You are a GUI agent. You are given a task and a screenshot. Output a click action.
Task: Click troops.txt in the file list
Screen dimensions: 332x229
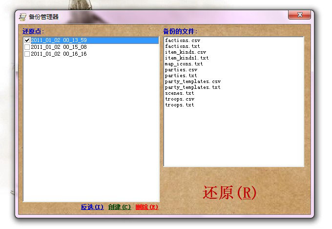(179, 105)
